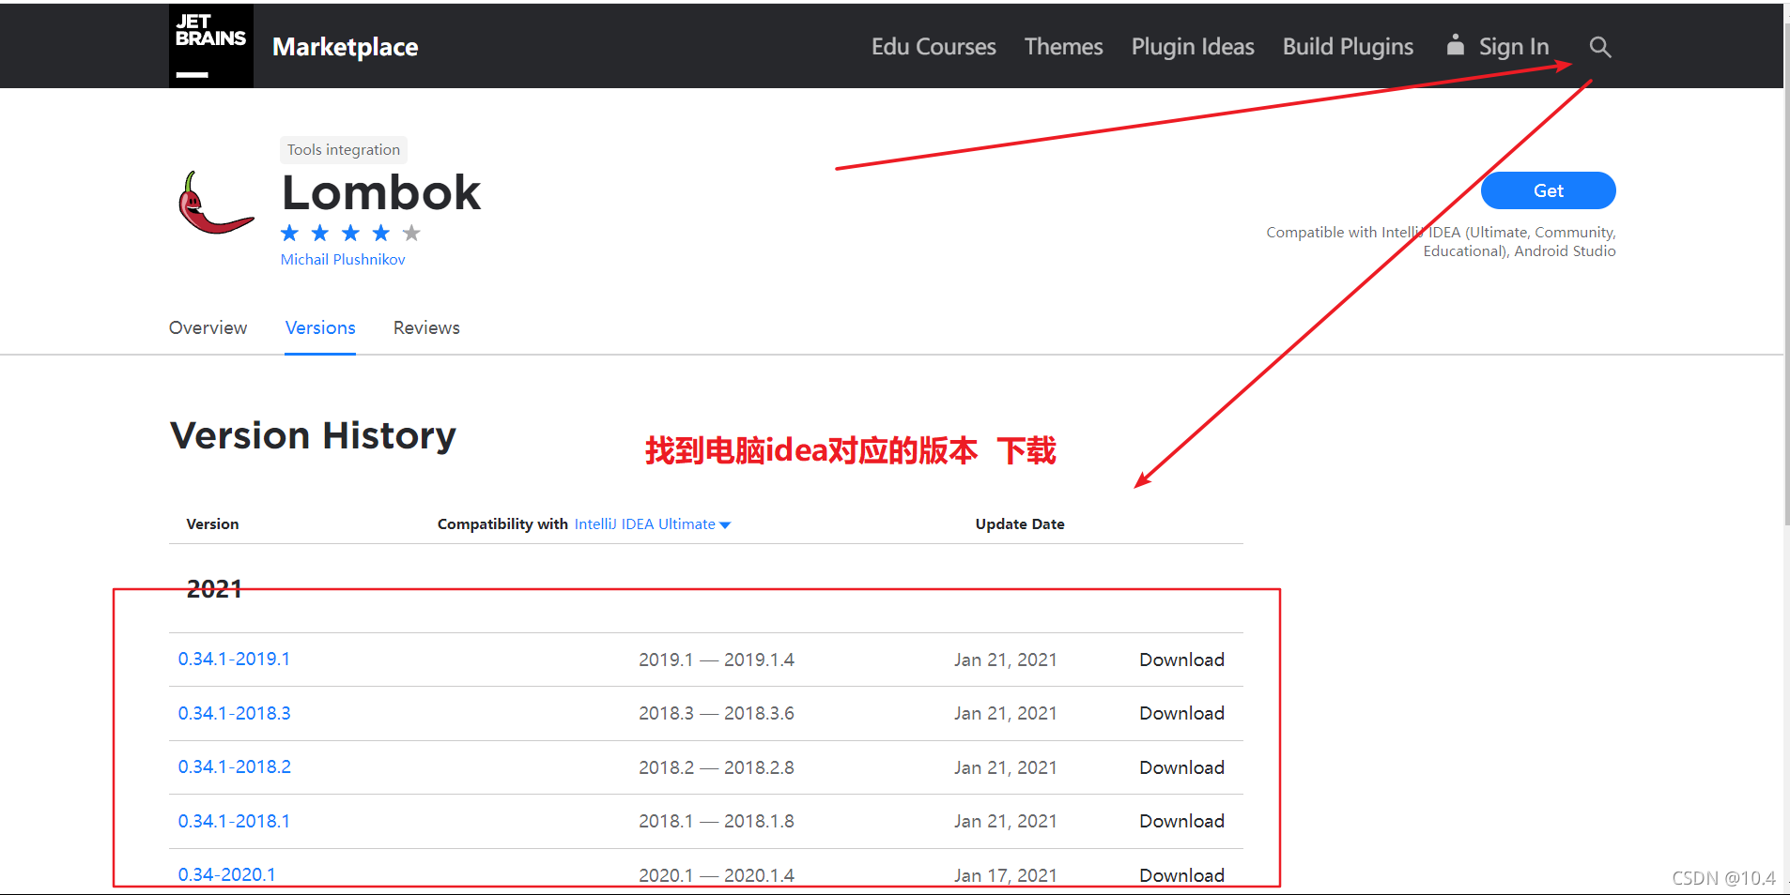Viewport: 1790px width, 895px height.
Task: Click the '2019.1 — 2019.1.4' compatibility range
Action: [717, 660]
